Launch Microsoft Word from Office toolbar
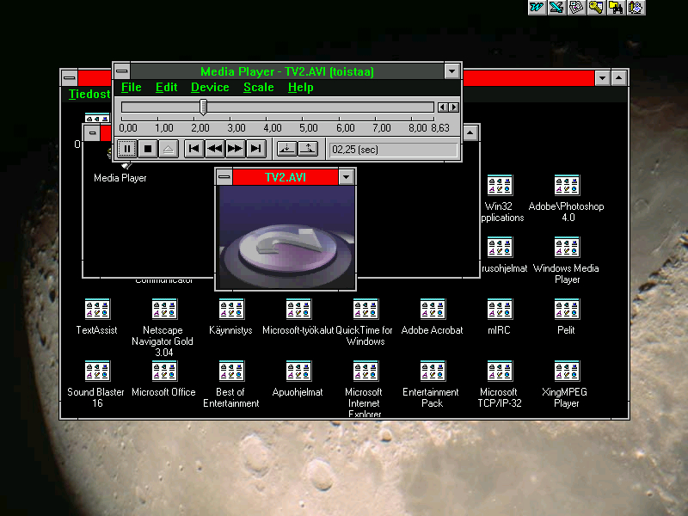Viewport: 688px width, 516px height. pyautogui.click(x=537, y=8)
